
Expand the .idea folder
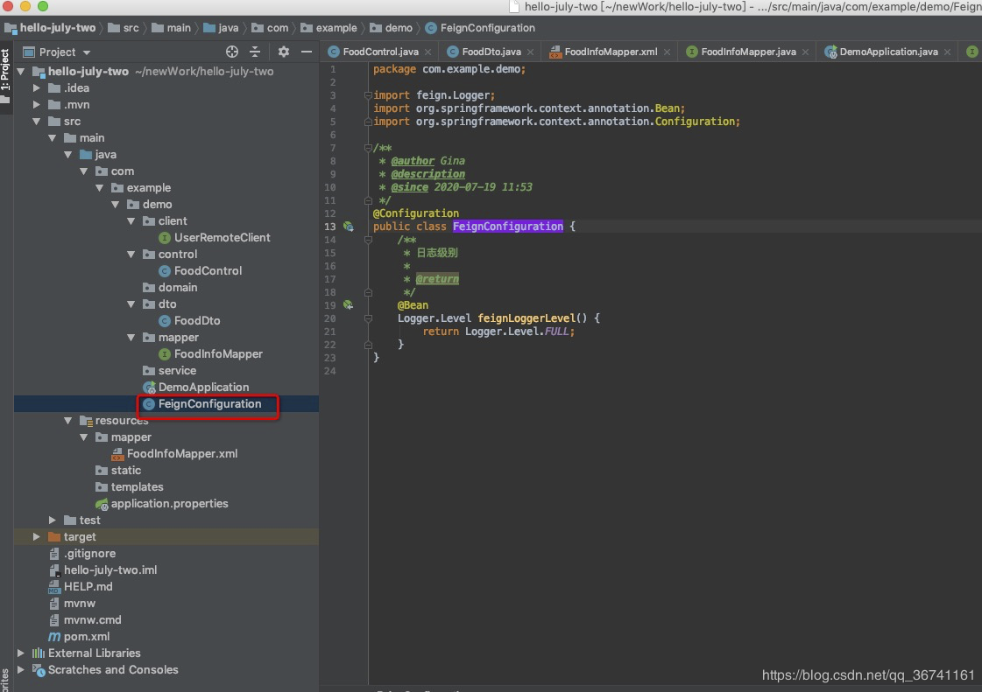36,88
